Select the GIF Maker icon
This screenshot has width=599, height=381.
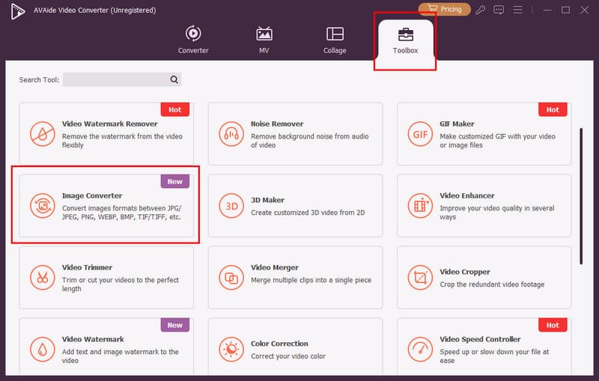(x=420, y=135)
